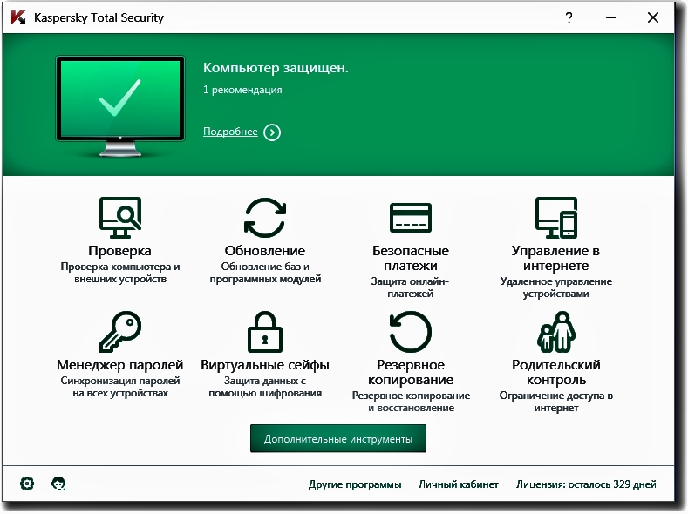Click the Лицензия: осталось 329 дней link
This screenshot has width=688, height=514.
coord(586,484)
